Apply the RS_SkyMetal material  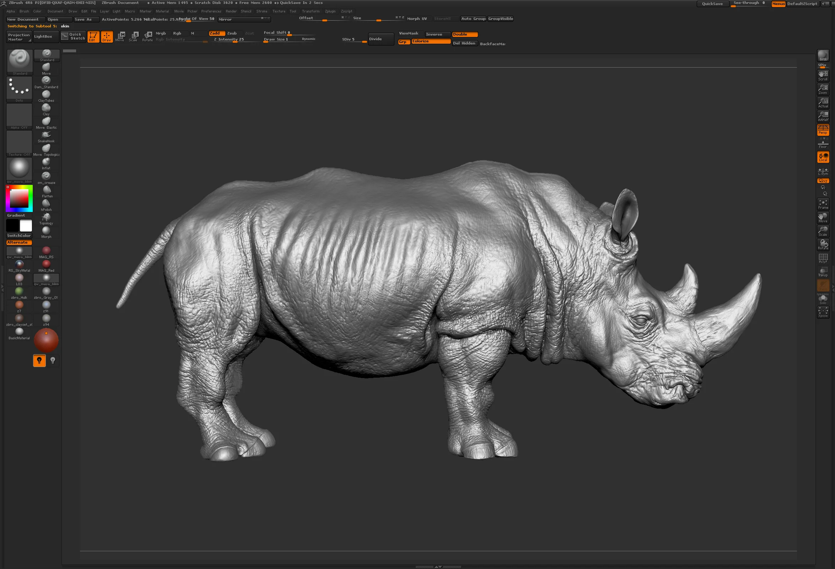20,266
